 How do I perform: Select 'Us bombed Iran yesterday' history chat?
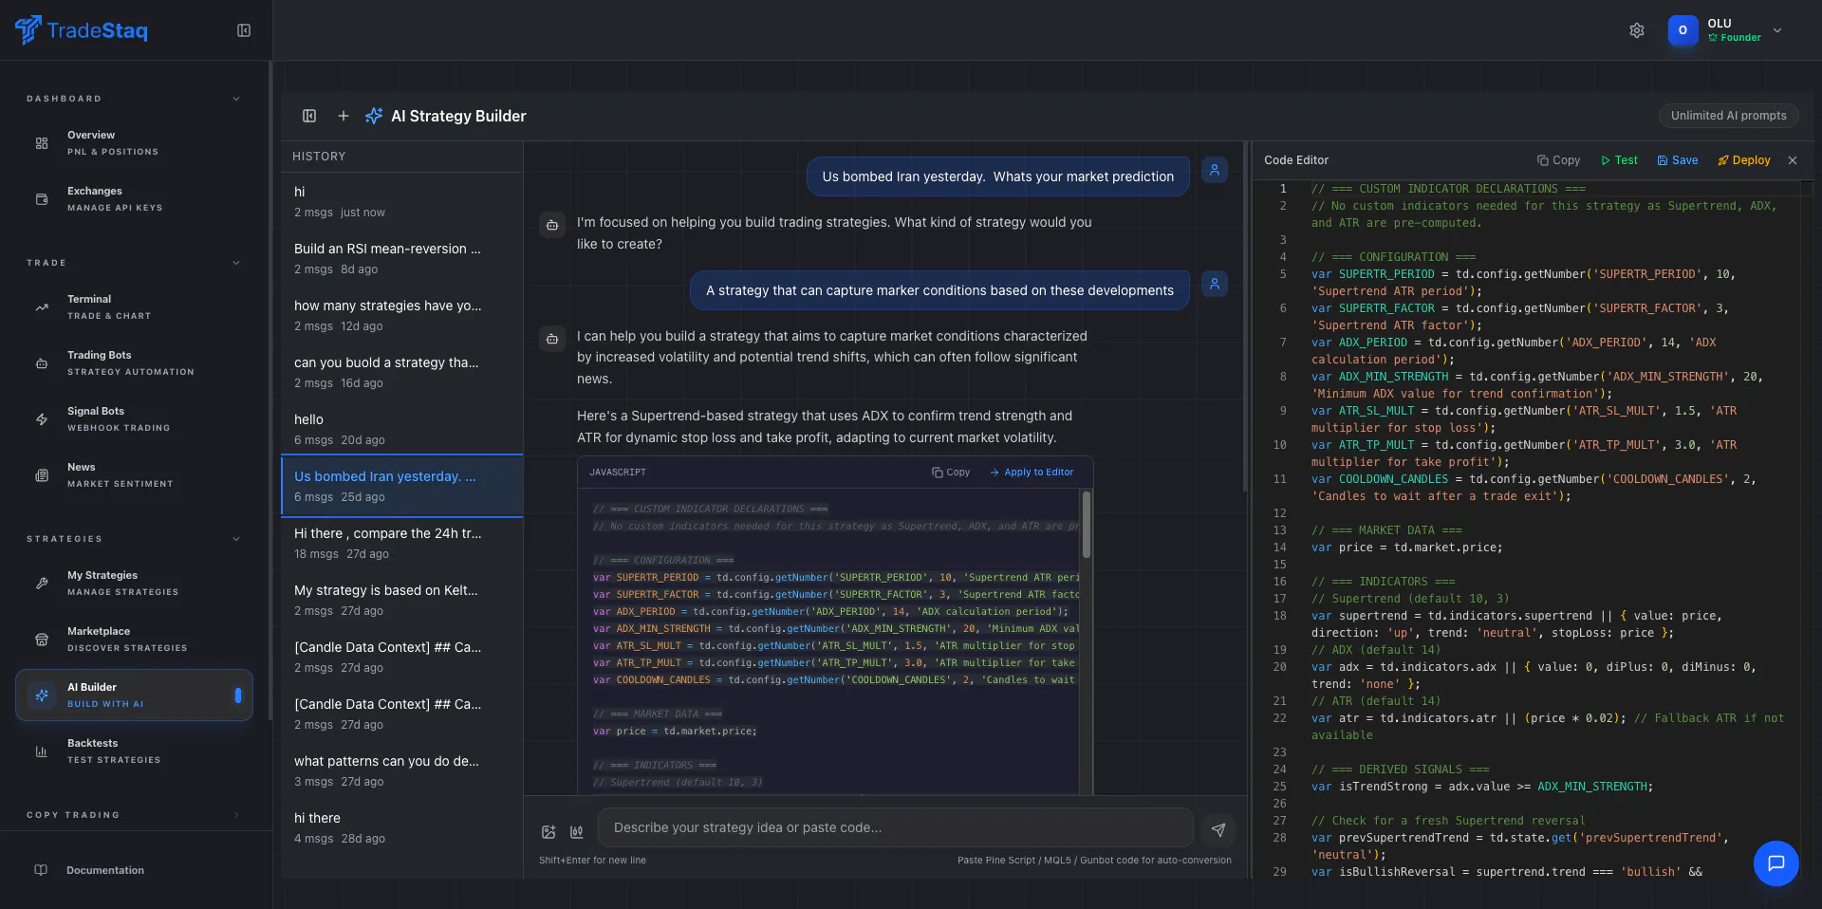click(x=402, y=486)
